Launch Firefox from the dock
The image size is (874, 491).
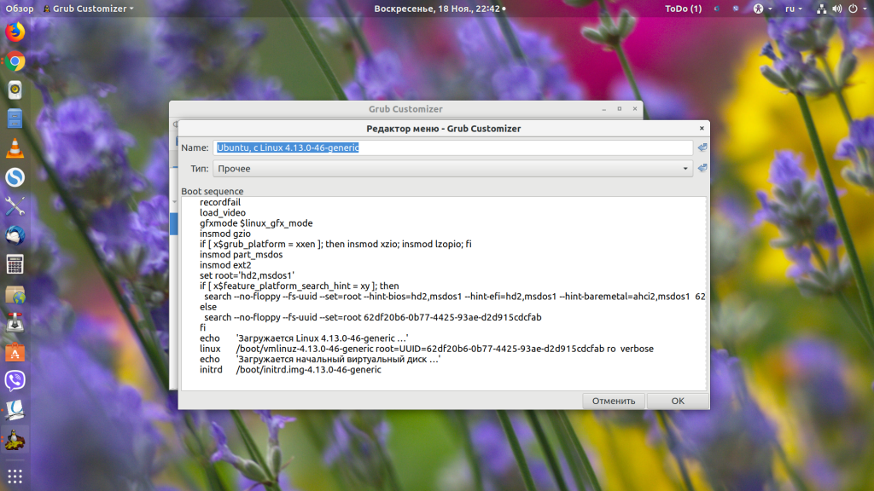coord(15,32)
